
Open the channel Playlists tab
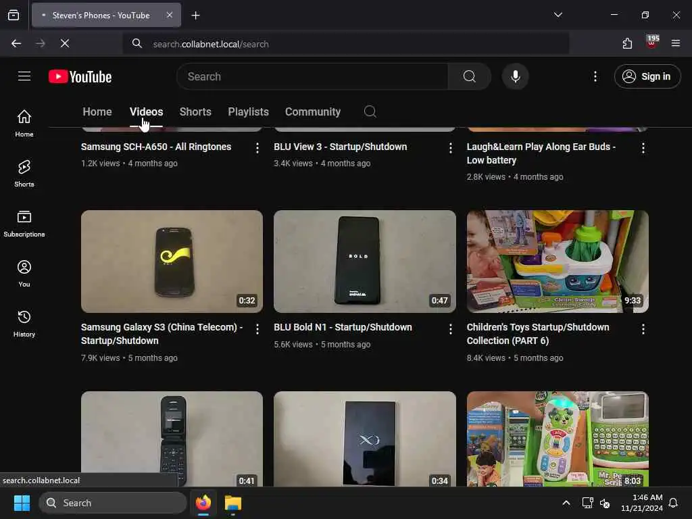coord(248,112)
